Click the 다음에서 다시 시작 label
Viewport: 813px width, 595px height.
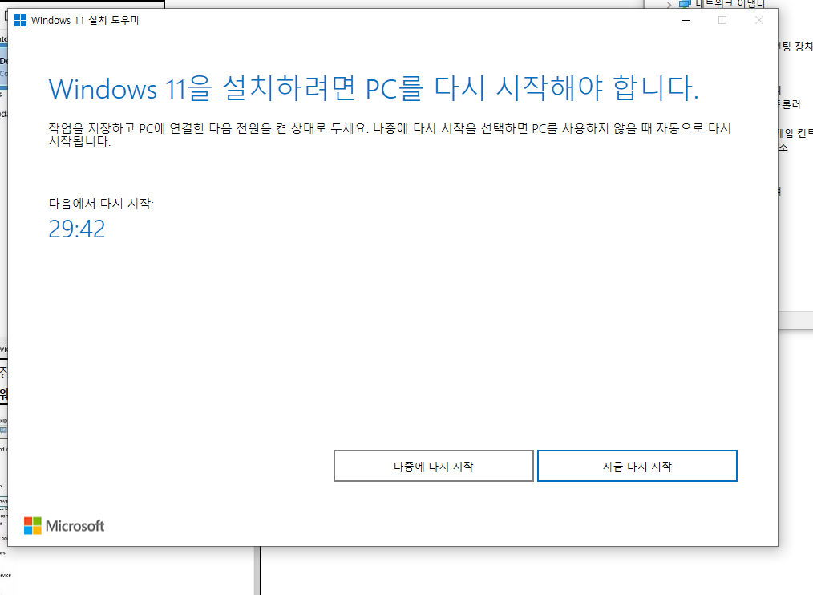101,204
